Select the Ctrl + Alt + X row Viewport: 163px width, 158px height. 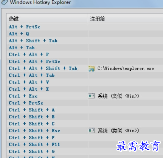coord(85,89)
